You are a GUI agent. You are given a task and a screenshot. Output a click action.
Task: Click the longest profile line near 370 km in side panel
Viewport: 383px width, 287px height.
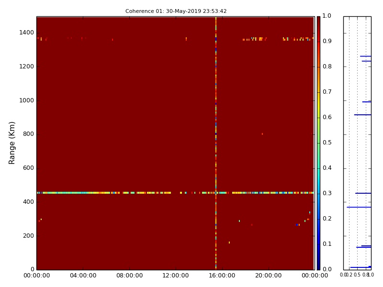[x=359, y=207]
